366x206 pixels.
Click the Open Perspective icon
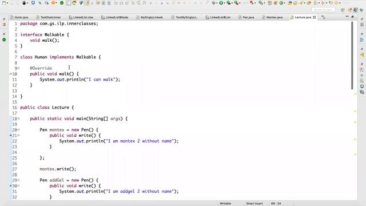[x=343, y=10]
